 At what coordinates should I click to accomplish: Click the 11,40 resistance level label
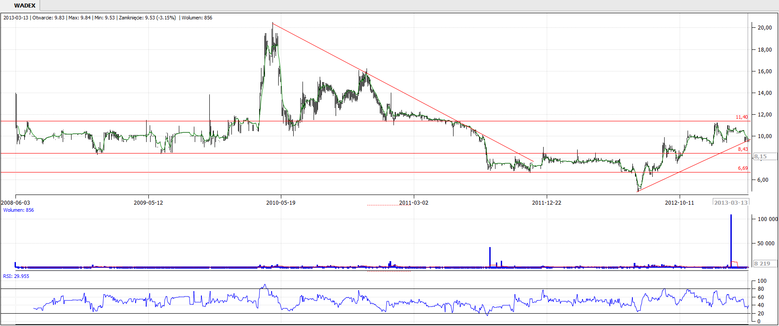[x=741, y=117]
